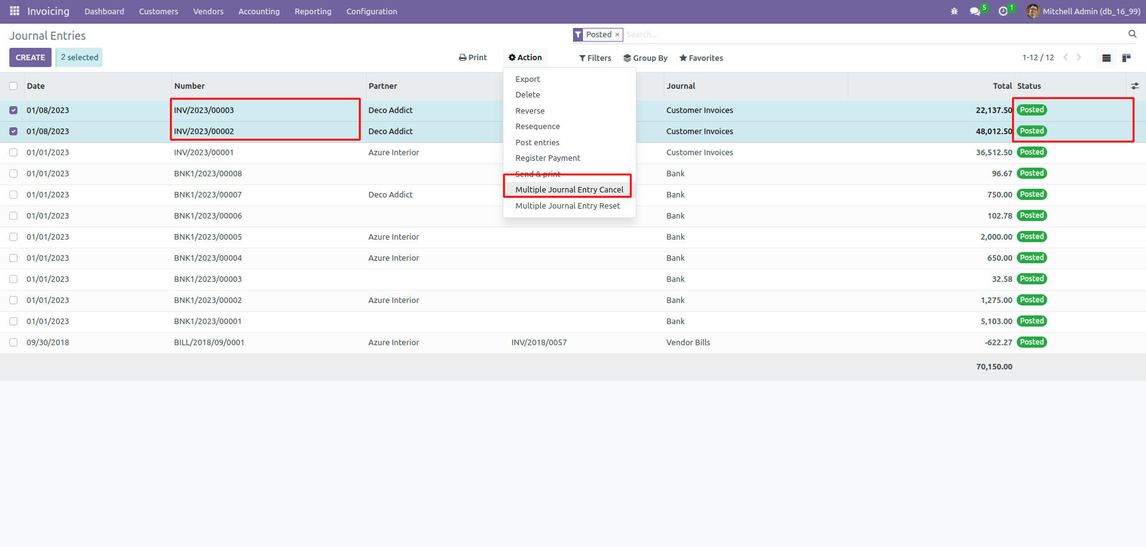1146x547 pixels.
Task: Remove the Posted filter tag
Action: [x=617, y=35]
